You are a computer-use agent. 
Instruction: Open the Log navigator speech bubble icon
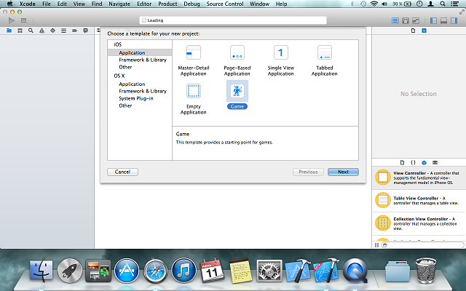[x=86, y=31]
